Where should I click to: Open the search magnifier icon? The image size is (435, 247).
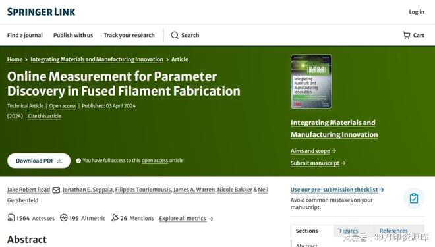(x=175, y=35)
